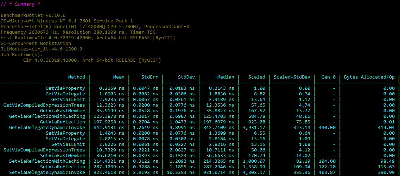
Task: Click the mean value 35.9199 ns
Action: pyautogui.click(x=110, y=110)
